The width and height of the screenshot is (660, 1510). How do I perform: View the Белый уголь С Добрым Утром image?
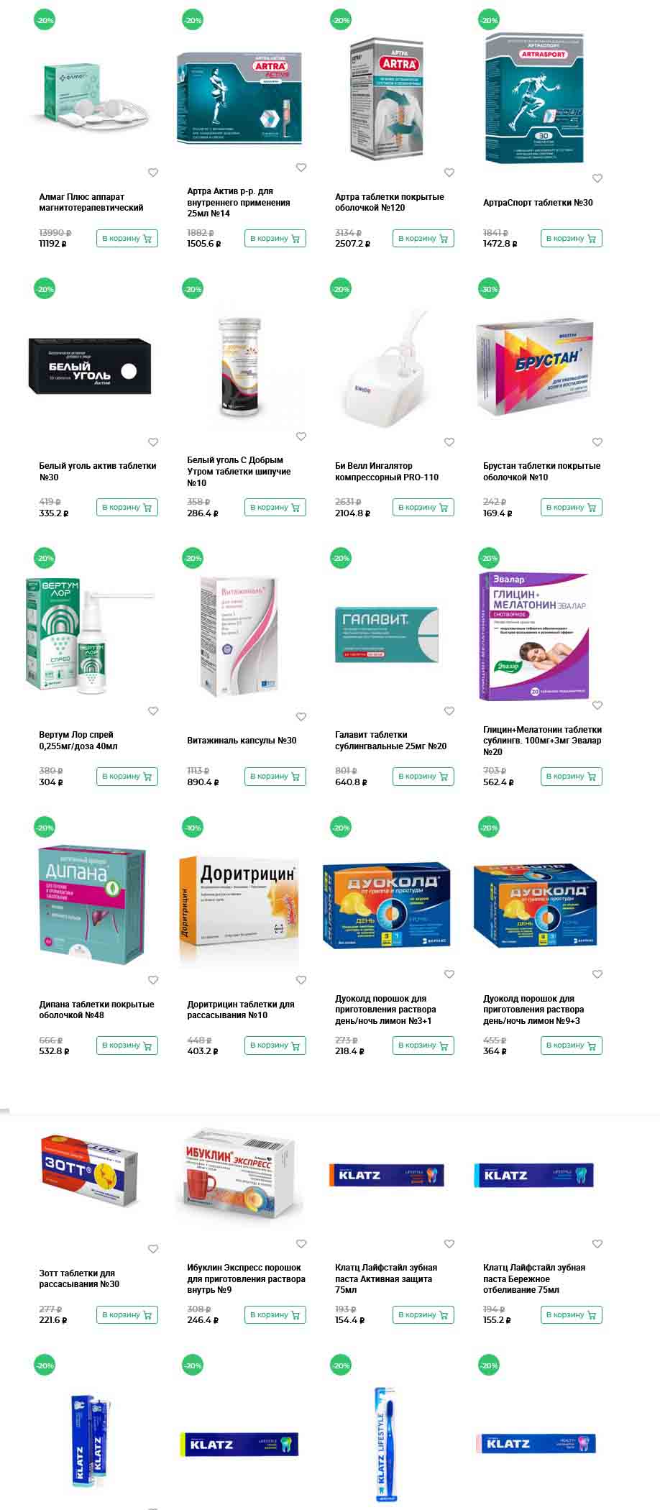(x=242, y=367)
